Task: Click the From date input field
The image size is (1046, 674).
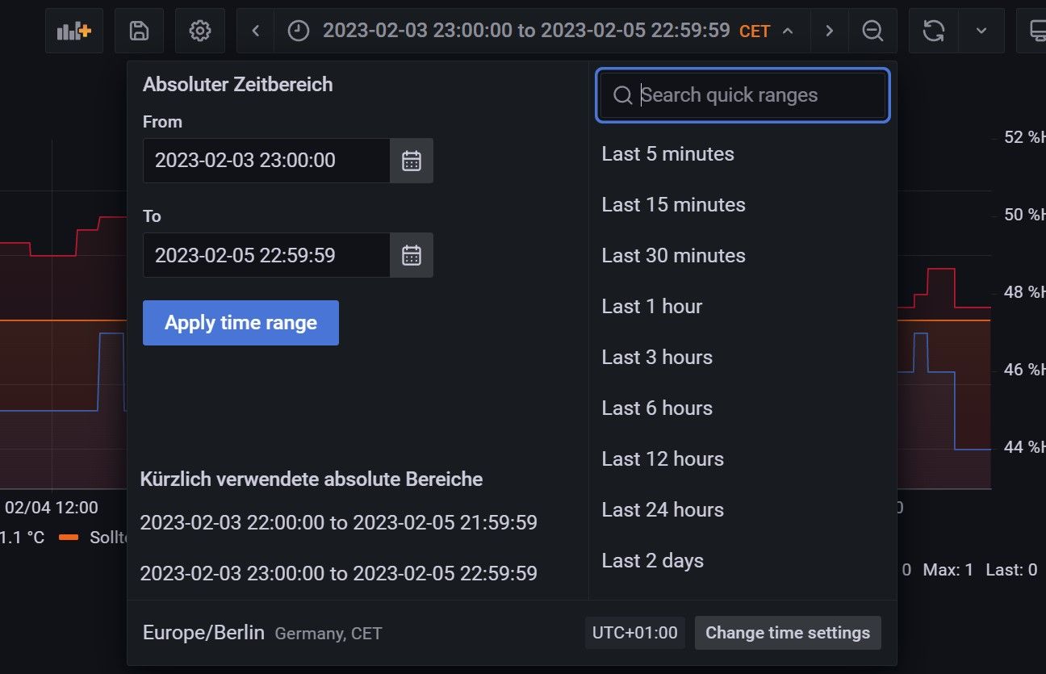Action: 266,161
